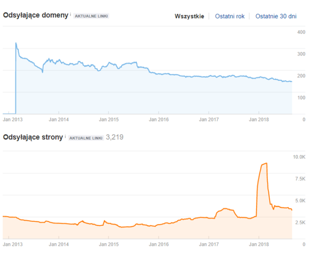Click Jan 2018 label on pages chart
The width and height of the screenshot is (312, 254).
point(259,244)
